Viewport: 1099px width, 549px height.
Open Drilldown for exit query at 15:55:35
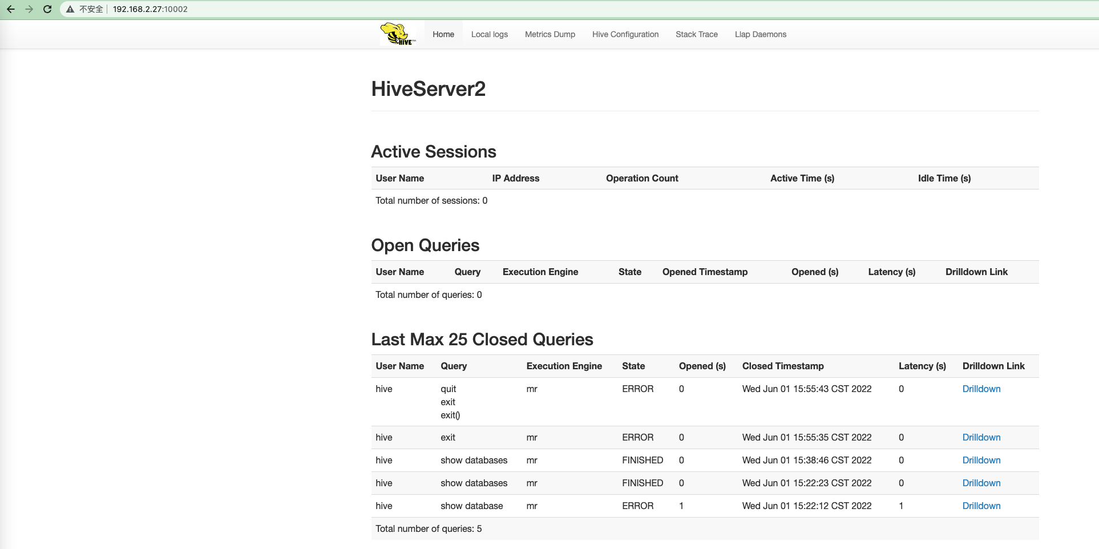tap(981, 437)
